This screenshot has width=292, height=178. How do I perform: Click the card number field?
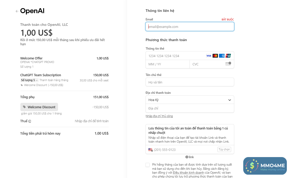click(x=175, y=56)
